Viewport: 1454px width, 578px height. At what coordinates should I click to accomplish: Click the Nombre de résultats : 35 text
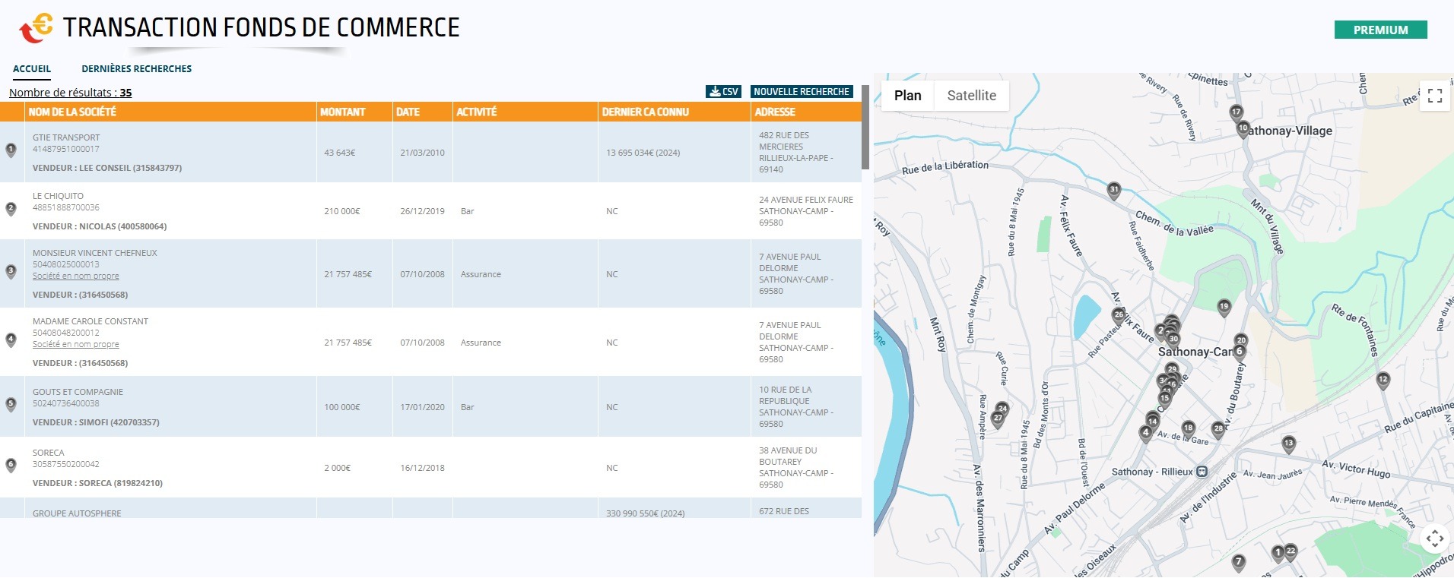tap(71, 93)
